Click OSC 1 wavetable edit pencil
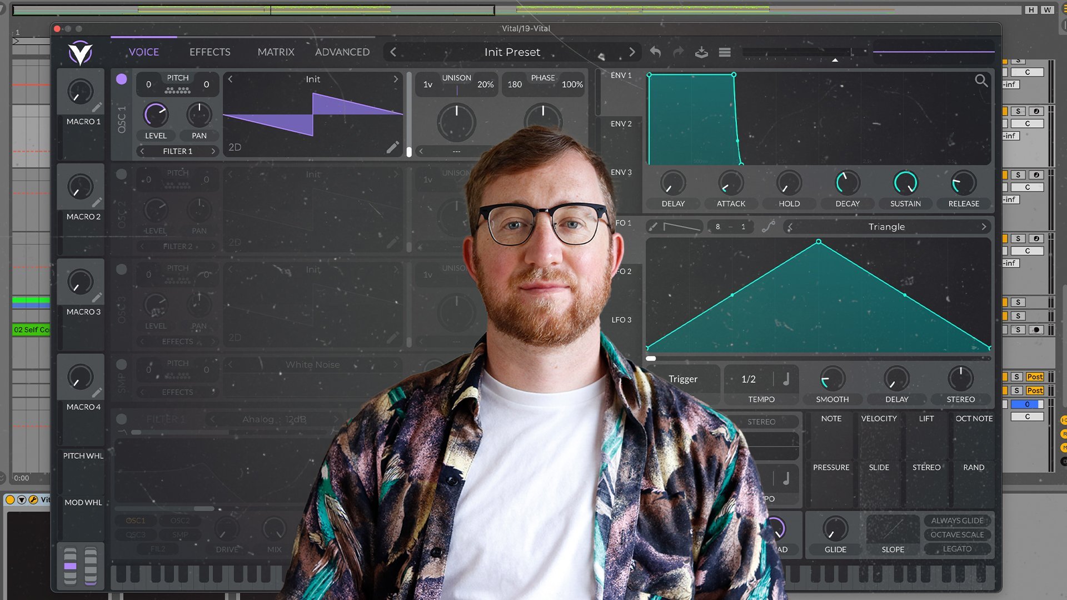 (x=392, y=147)
